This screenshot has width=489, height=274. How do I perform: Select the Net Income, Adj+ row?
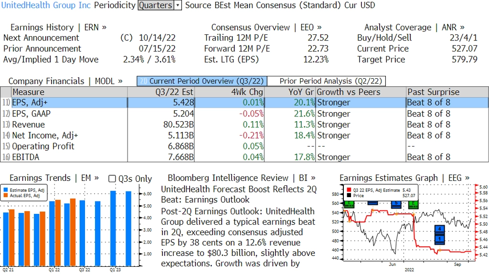coord(244,135)
